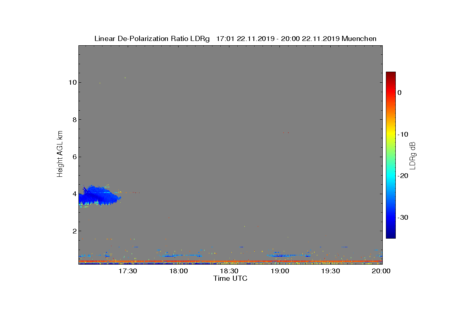Click the 10 km height tick label
Screen dimensions: 473x315
click(73, 82)
